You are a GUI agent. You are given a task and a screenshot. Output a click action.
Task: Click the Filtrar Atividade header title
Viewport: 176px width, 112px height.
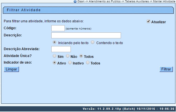pos(24,10)
